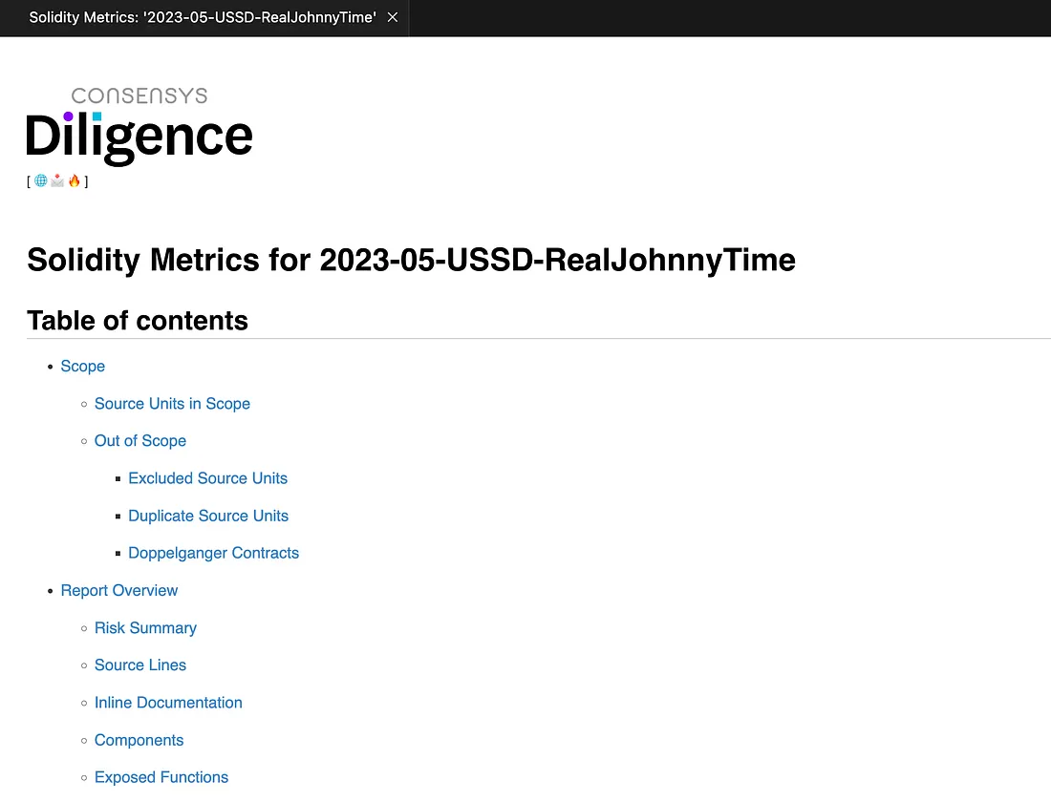
Task: Click the ConsenSys Diligence logo
Action: (139, 127)
